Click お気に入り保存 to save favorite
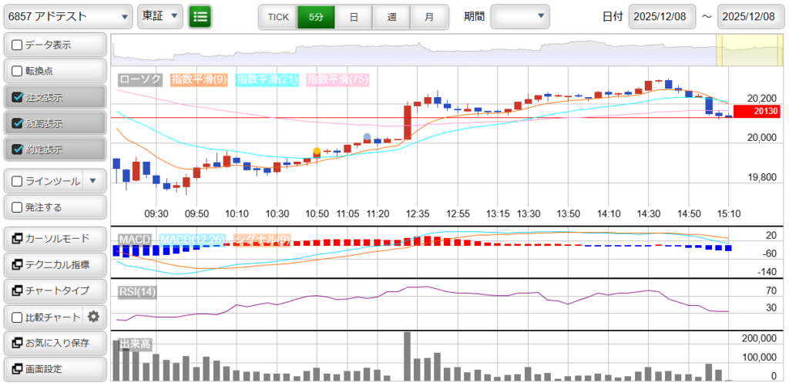This screenshot has width=789, height=386. pyautogui.click(x=54, y=343)
